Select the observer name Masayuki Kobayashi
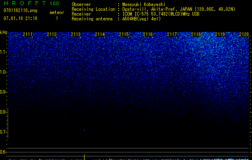The width and height of the screenshot is (252, 160). point(144,4)
